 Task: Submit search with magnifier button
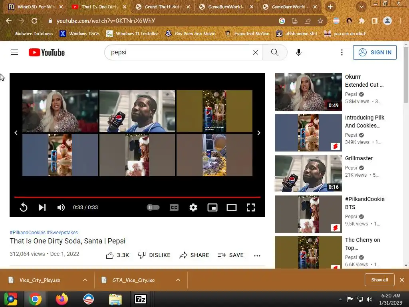coord(275,52)
